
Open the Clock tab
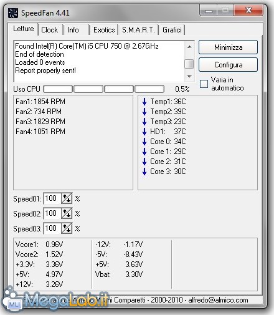pyautogui.click(x=50, y=30)
